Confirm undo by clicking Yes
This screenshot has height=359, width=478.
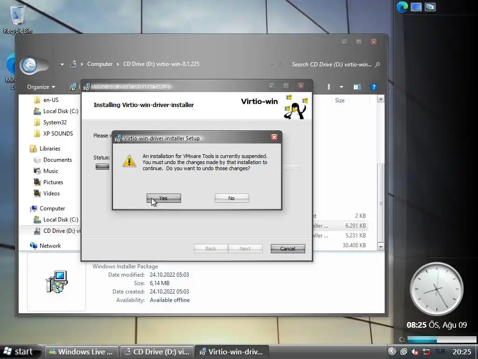pos(164,198)
